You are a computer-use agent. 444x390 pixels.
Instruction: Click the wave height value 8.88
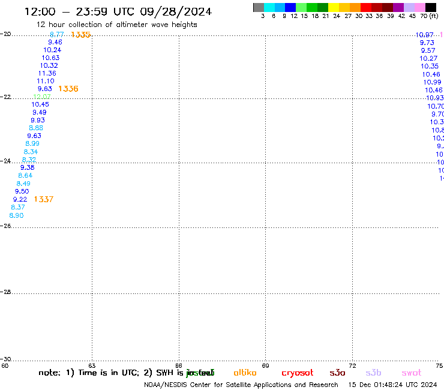coord(36,128)
